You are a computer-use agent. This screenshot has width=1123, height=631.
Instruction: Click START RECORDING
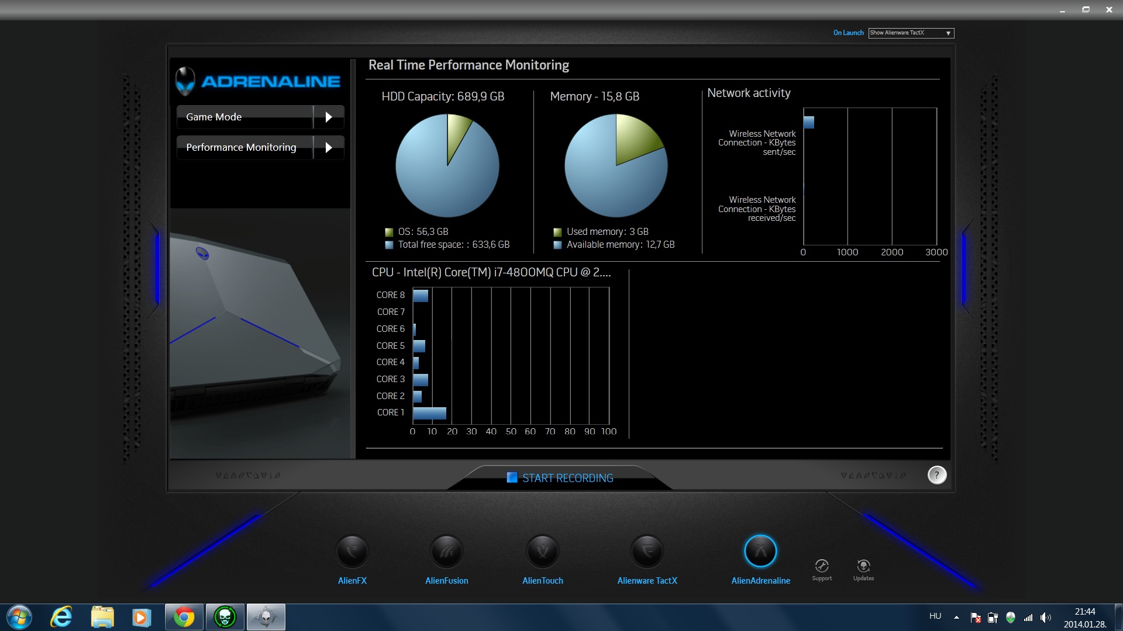coord(560,478)
